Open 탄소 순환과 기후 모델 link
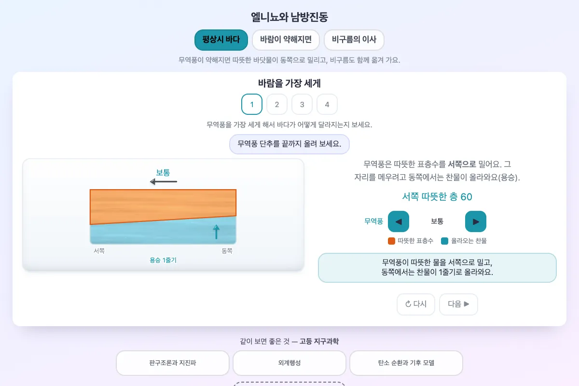This screenshot has height=386, width=579. (406, 363)
